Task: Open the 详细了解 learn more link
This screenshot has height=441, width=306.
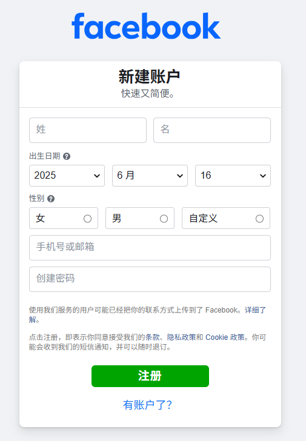Action: [255, 310]
